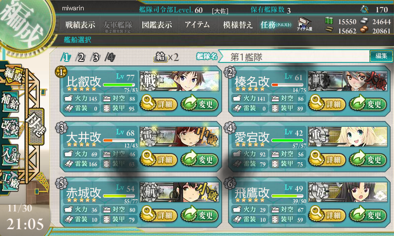Image resolution: width=394 pixels, height=236 pixels.
Task: Click 編集 edit fleet name button
Action: (x=381, y=56)
